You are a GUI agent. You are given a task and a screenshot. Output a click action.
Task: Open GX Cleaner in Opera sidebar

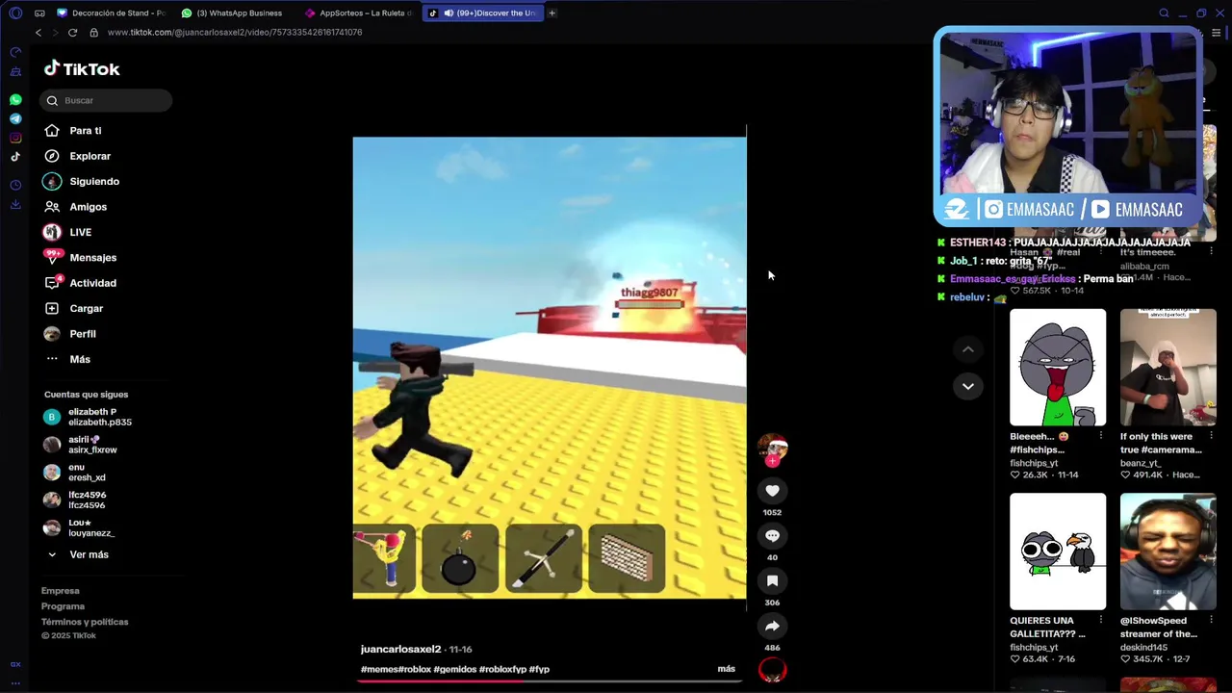[x=15, y=72]
